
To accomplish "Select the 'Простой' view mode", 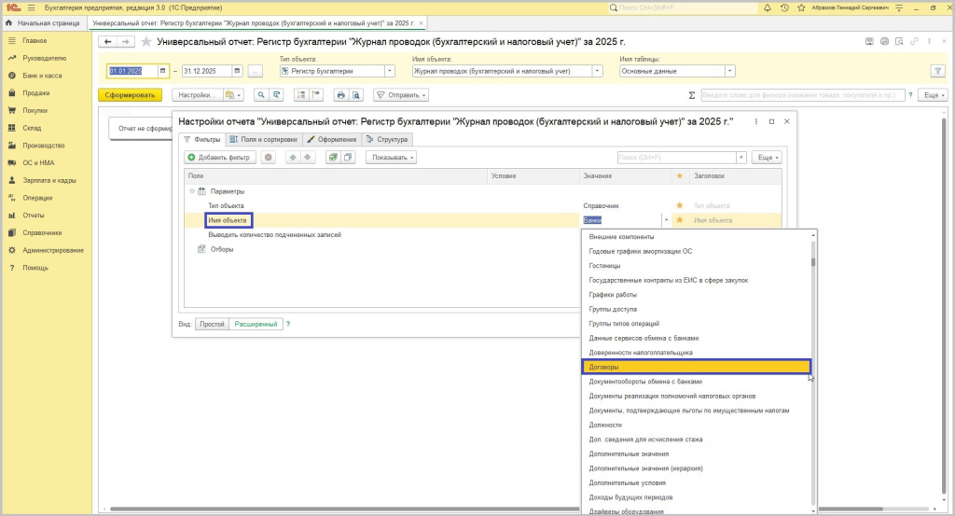I will [x=212, y=324].
